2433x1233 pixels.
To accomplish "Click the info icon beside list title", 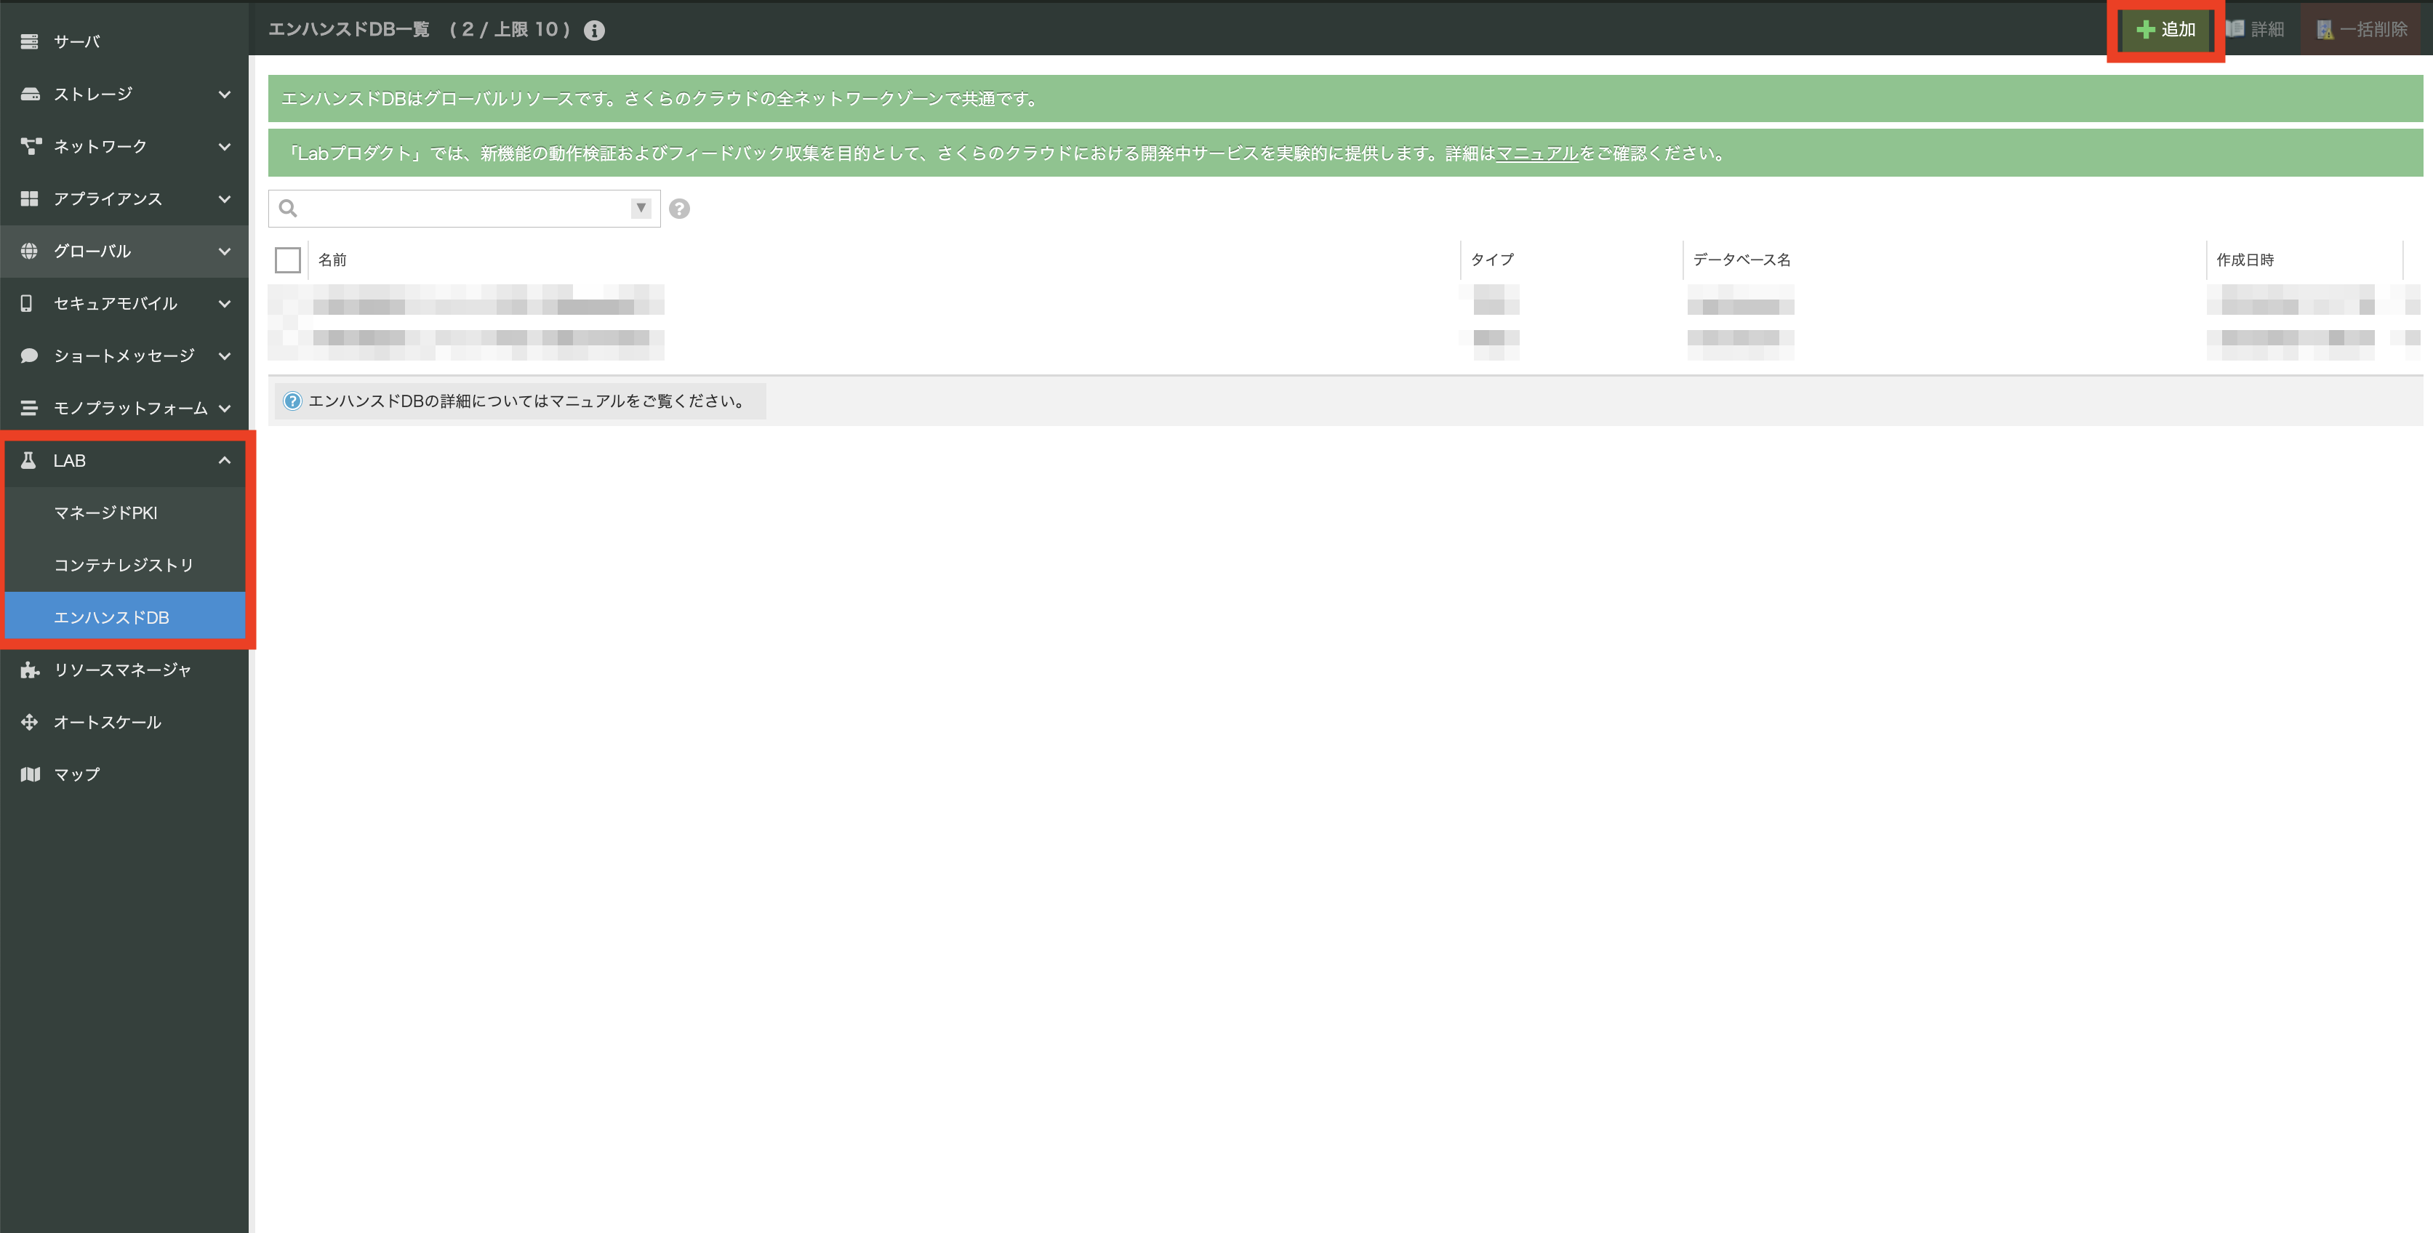I will coord(594,31).
